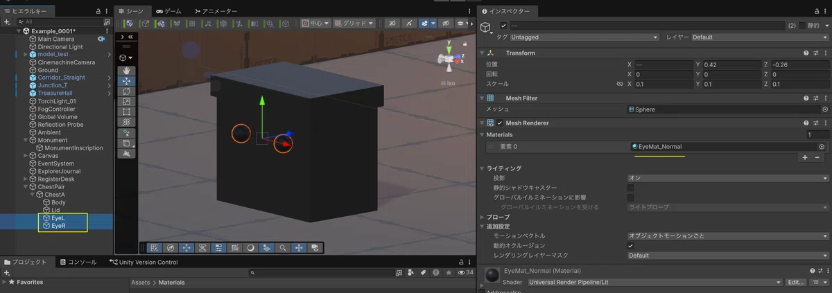Screen dimensions: 832x293
Task: Add new object with Hierarchy plus button
Action: (6, 22)
